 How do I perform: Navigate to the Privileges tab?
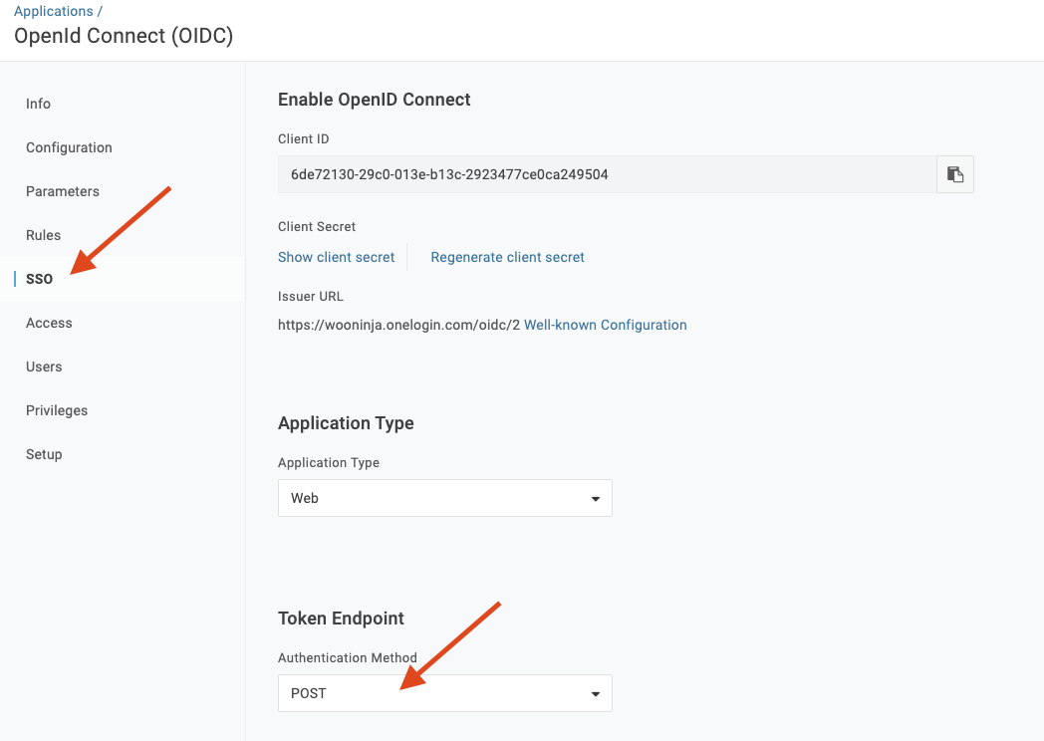point(57,410)
